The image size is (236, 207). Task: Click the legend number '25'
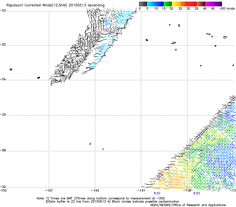click(x=180, y=9)
